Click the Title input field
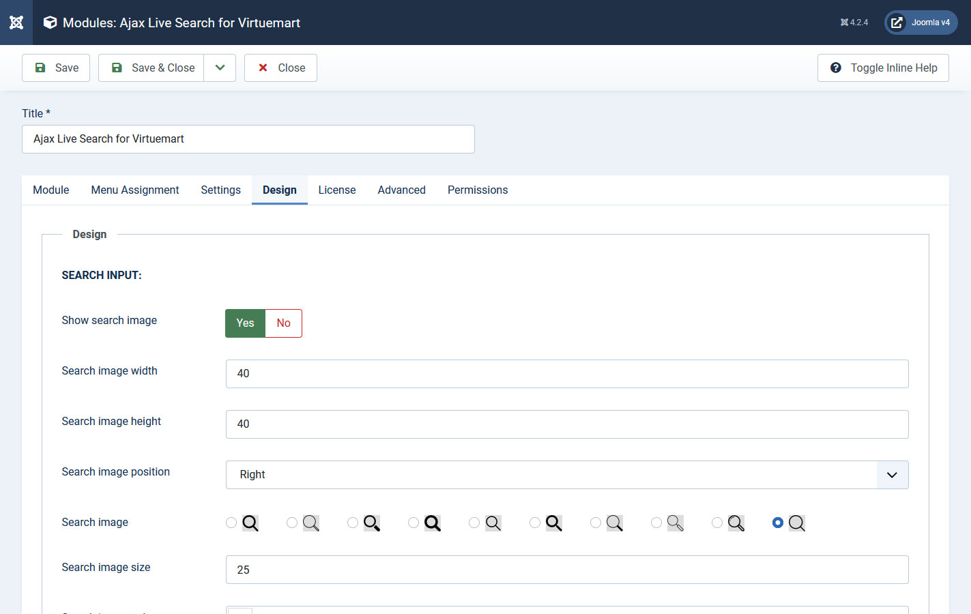Viewport: 971px width, 614px height. (x=248, y=139)
